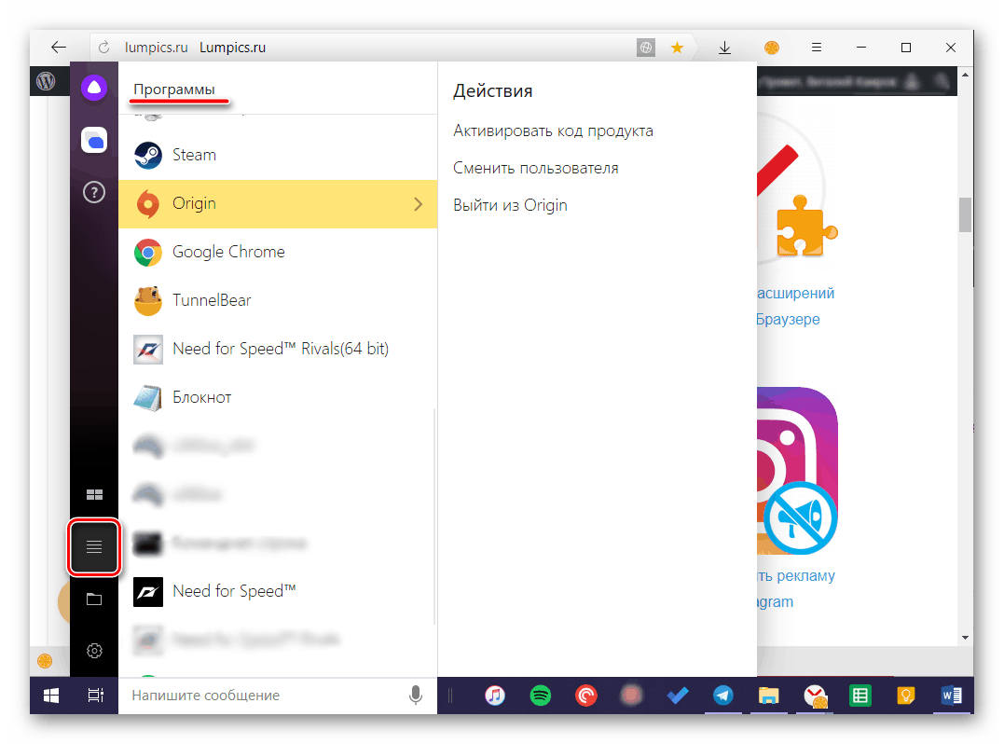Screen dimensions: 1004x744
Task: Reload the lumpics.ru page
Action: [103, 48]
